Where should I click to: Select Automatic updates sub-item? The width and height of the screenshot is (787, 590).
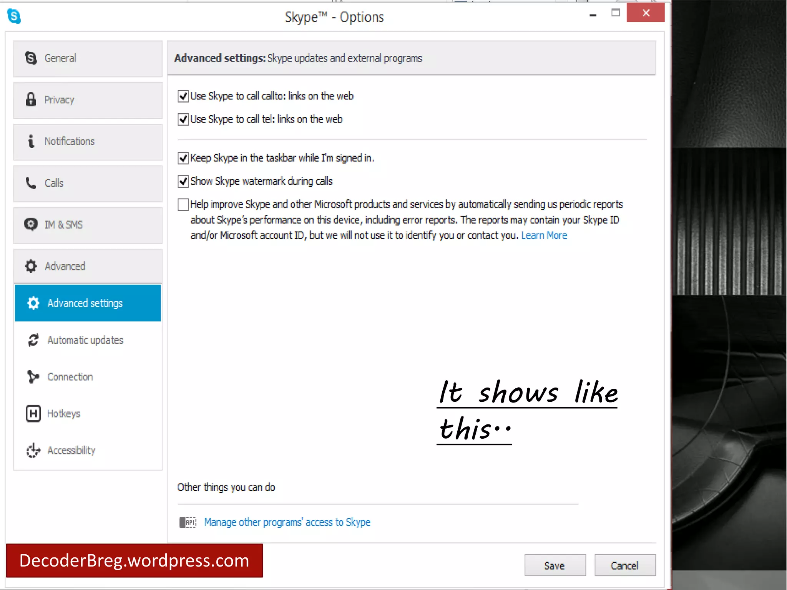pos(88,340)
